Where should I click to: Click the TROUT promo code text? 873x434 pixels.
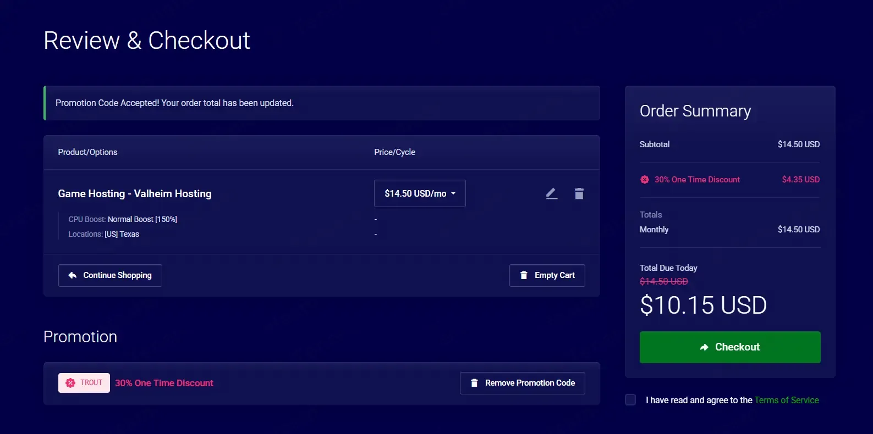pos(91,383)
